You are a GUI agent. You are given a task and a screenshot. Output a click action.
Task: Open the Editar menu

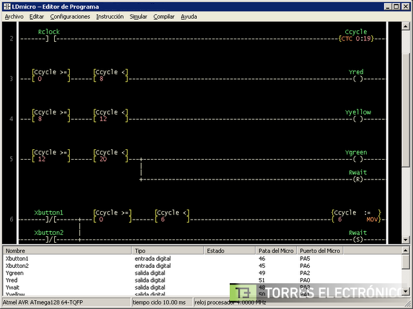[x=37, y=17]
